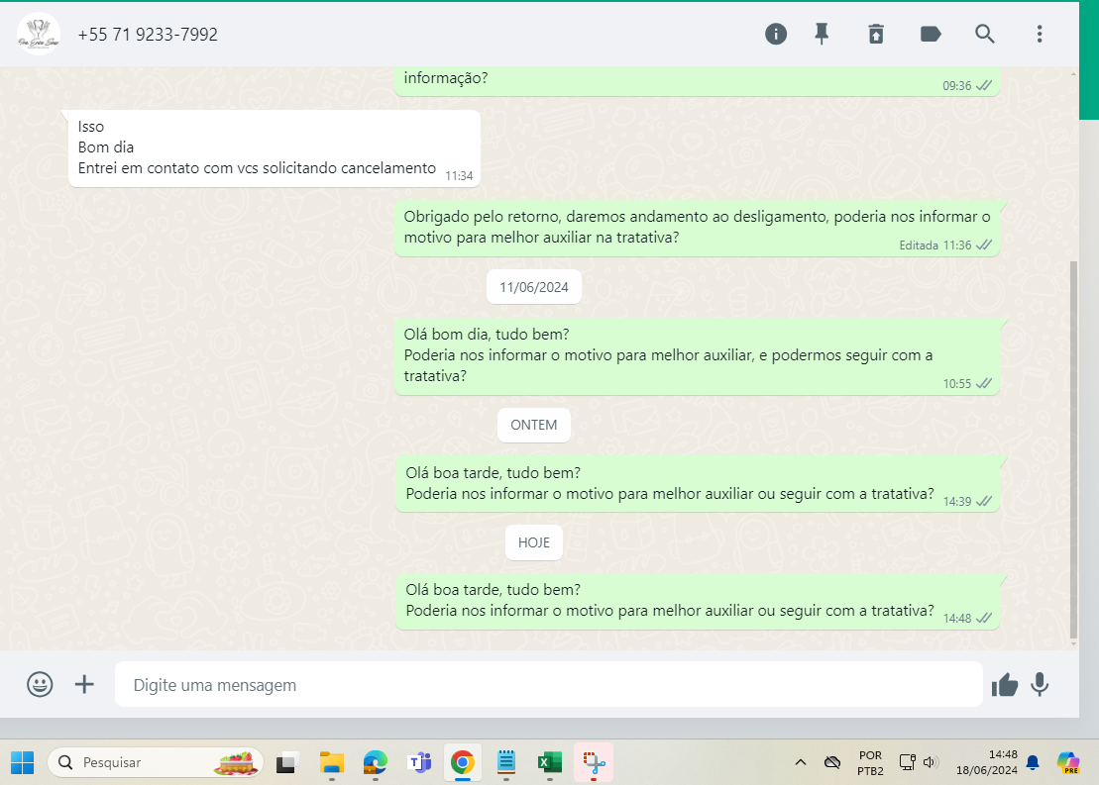The height and width of the screenshot is (785, 1099).
Task: Click the trash restore icon in header
Action: pyautogui.click(x=876, y=35)
